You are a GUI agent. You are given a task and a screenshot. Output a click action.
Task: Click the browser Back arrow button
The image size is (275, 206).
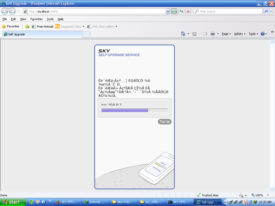pos(5,11)
